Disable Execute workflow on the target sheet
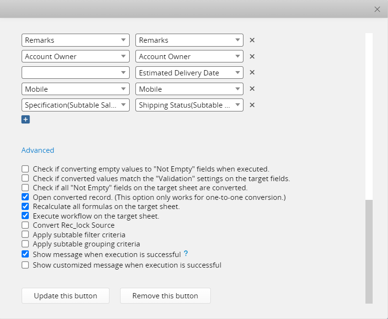This screenshot has width=388, height=319. 25,216
